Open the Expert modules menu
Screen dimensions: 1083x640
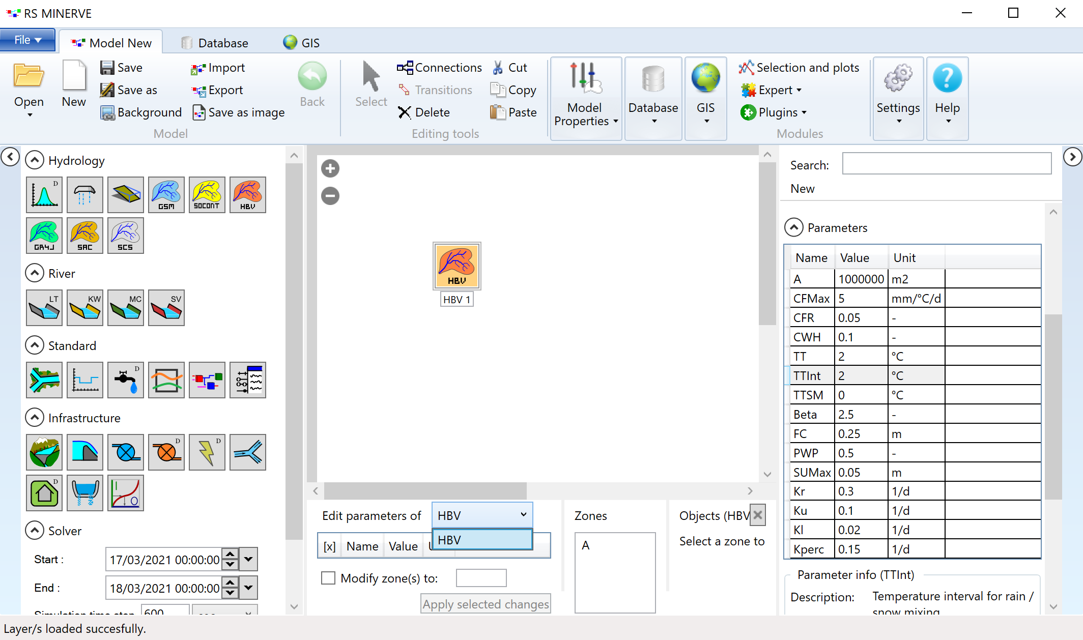coord(772,90)
